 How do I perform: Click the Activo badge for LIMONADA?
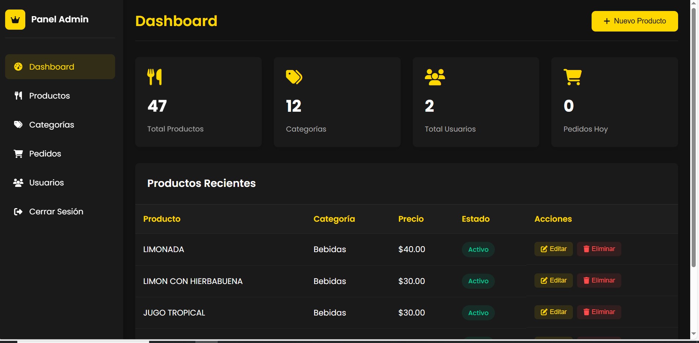[x=478, y=250]
